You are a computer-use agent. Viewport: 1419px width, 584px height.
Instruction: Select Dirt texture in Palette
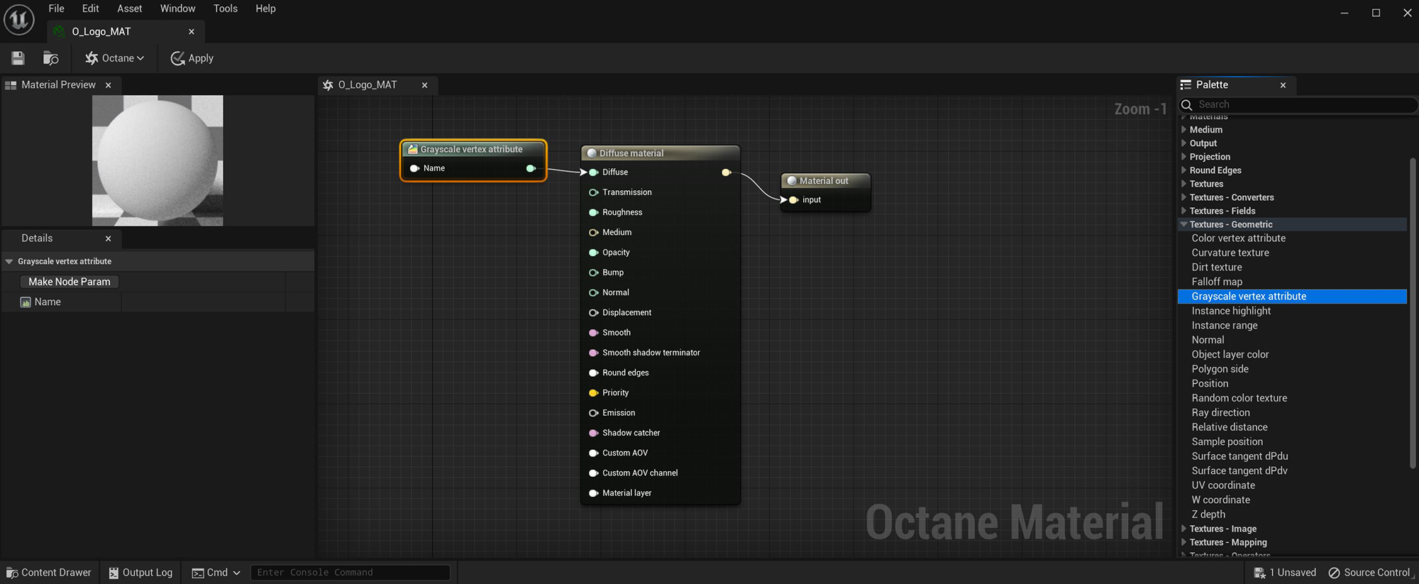[1217, 268]
